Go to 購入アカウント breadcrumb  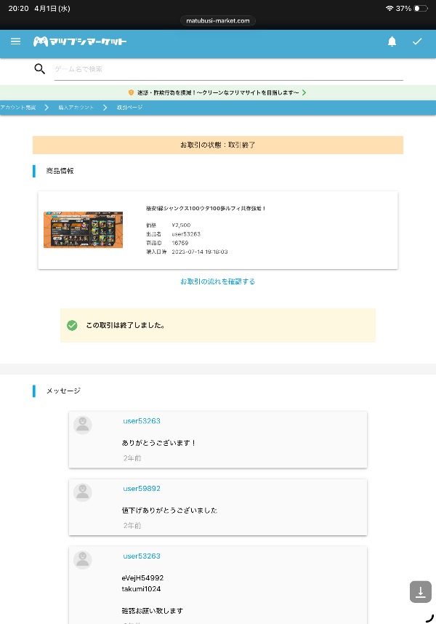[76, 108]
